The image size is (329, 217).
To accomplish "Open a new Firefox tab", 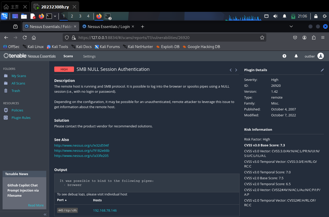I will pos(143,26).
